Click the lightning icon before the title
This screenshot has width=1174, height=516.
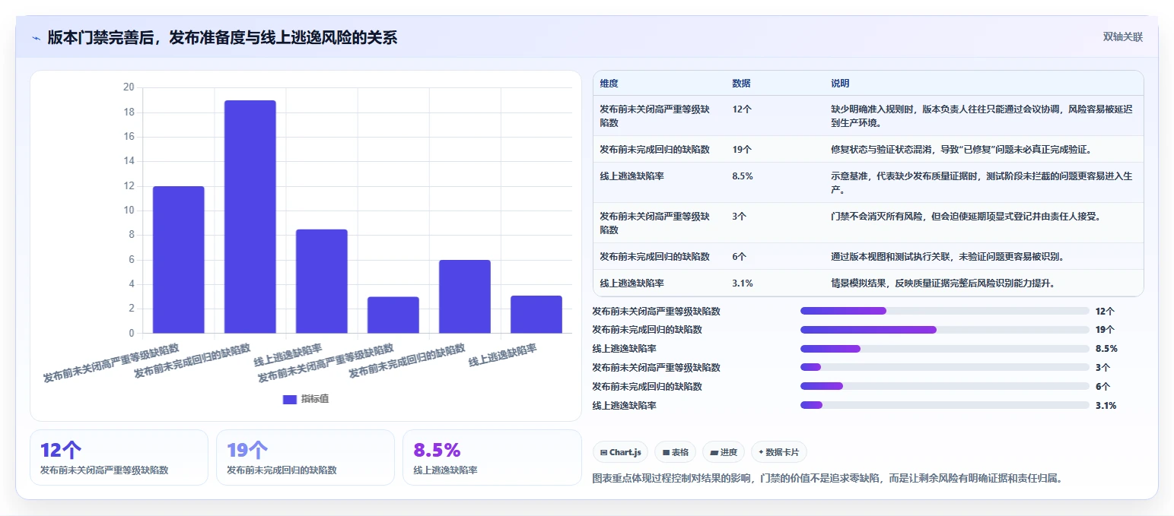point(36,37)
